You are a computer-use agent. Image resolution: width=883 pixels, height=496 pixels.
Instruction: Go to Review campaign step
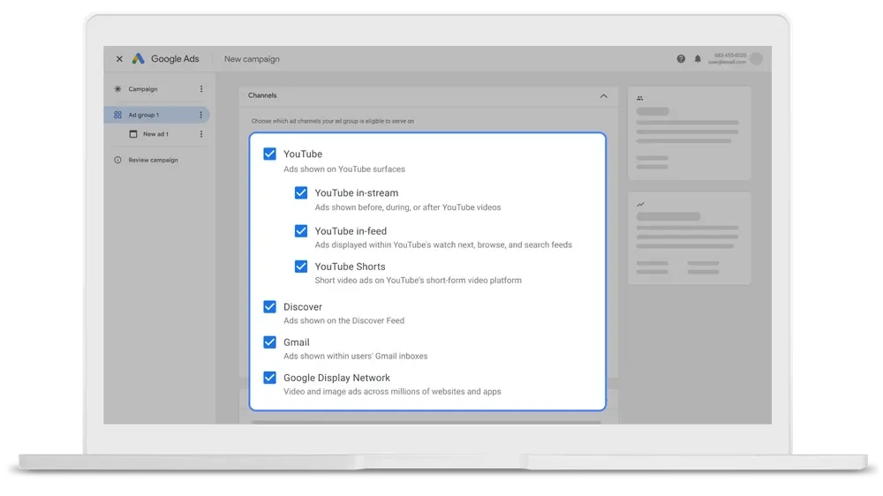coord(153,160)
